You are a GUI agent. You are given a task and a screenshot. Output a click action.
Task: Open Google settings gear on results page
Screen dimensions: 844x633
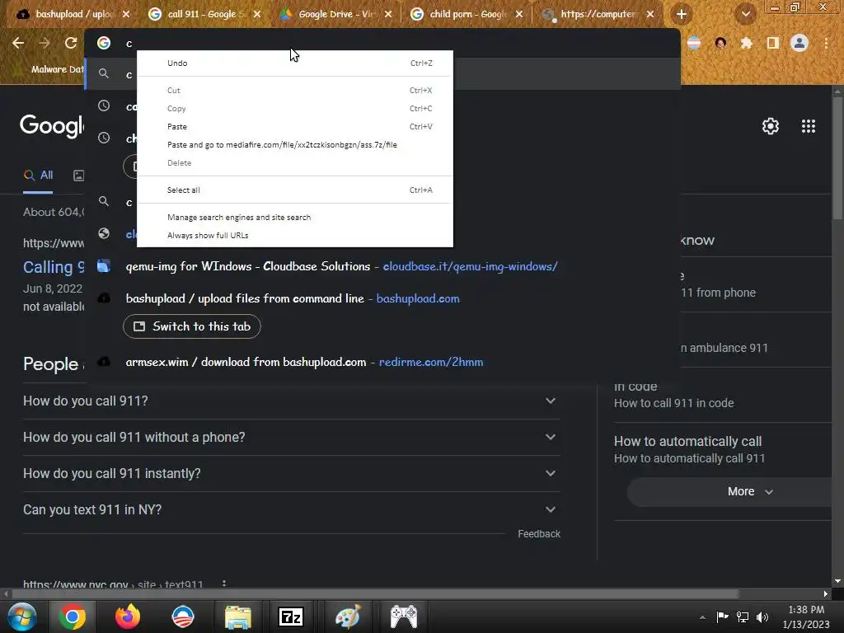click(x=771, y=126)
